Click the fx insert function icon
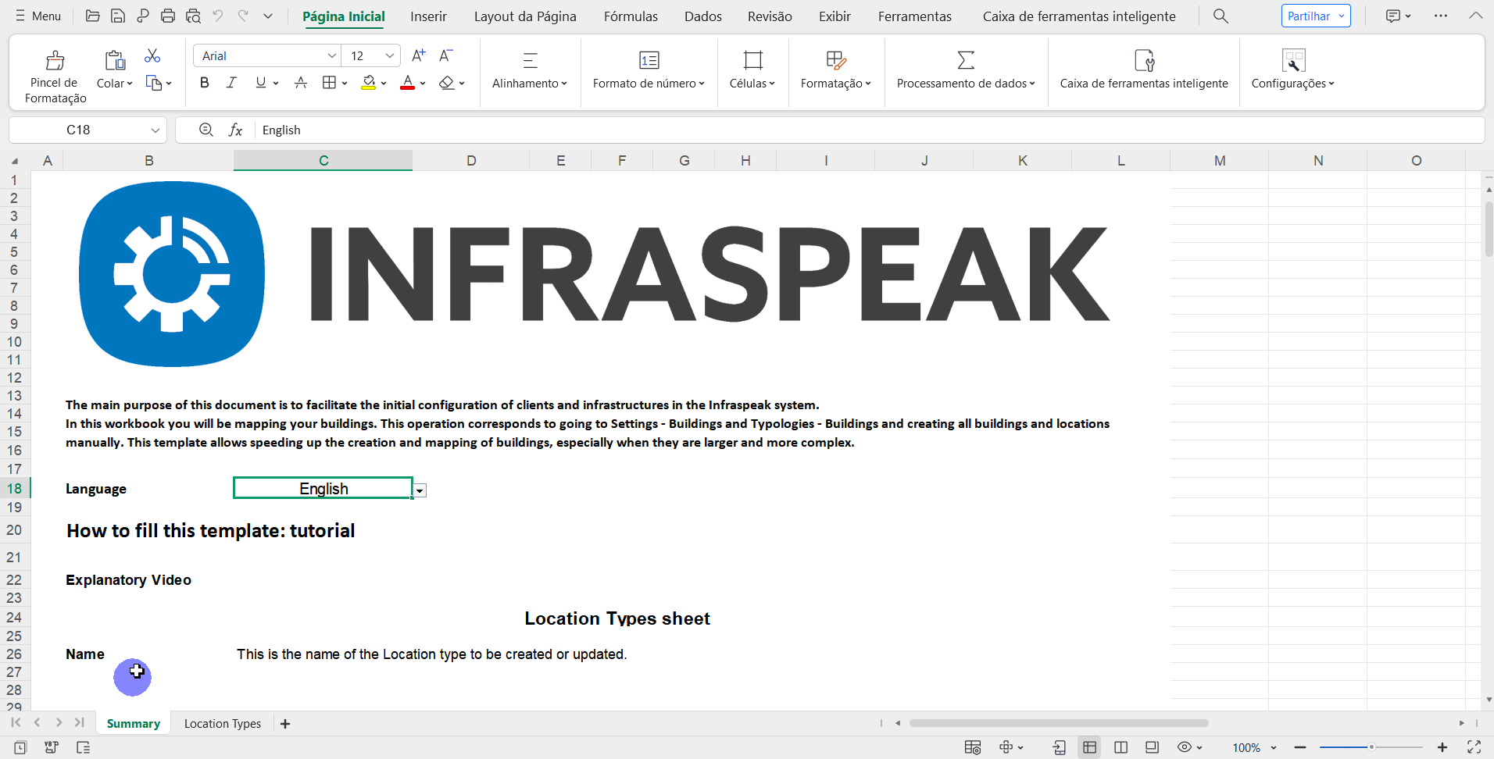1494x759 pixels. coord(235,130)
